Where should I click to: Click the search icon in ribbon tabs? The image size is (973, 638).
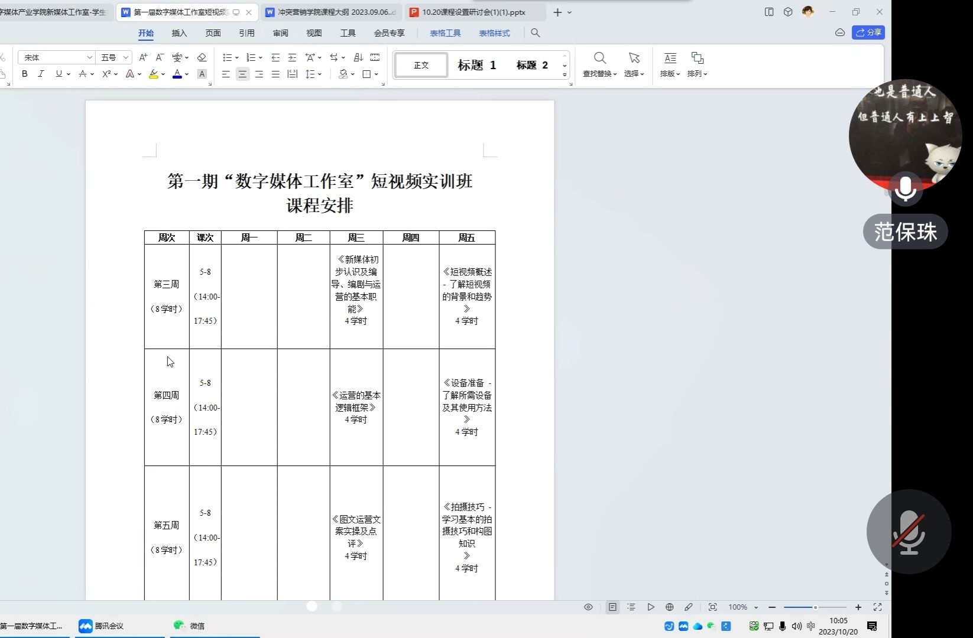pos(535,33)
